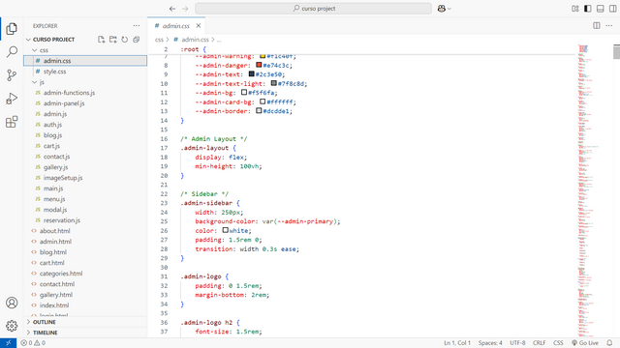The height and width of the screenshot is (348, 620).
Task: Open imageSetup.js file
Action: pos(85,178)
